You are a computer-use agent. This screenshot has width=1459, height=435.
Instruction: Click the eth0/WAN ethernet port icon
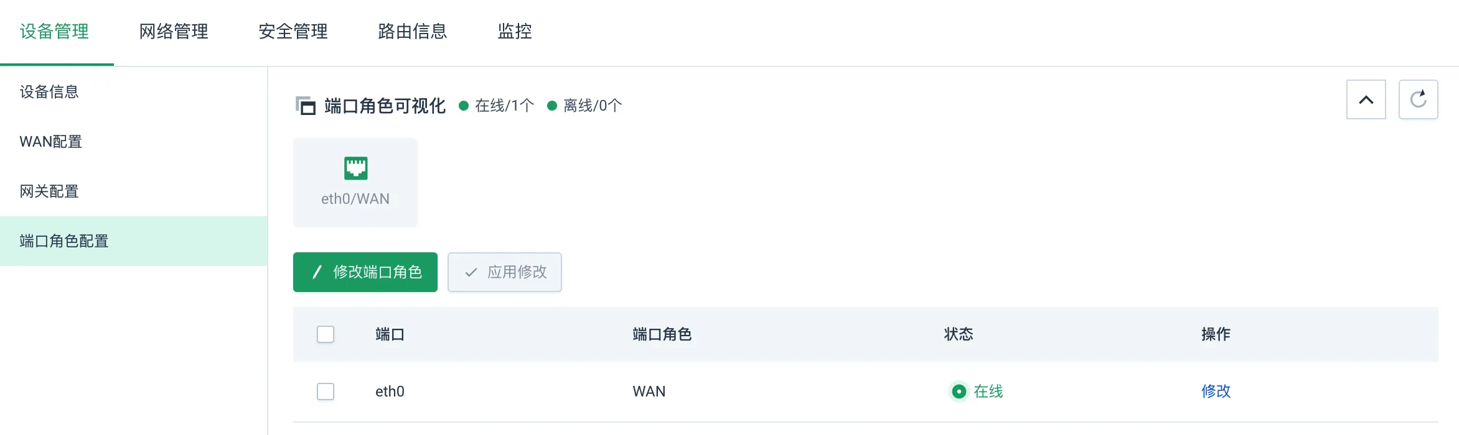click(x=355, y=168)
